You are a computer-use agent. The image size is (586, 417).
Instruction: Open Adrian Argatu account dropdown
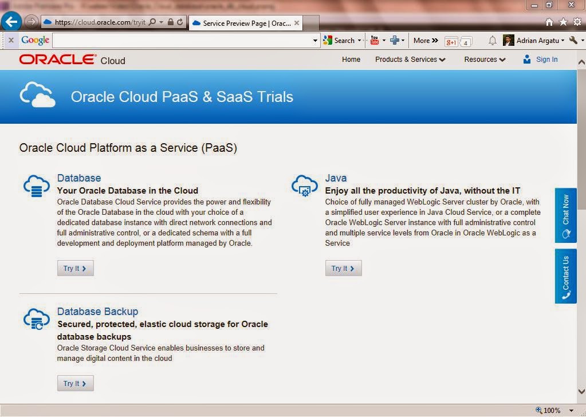pos(563,40)
